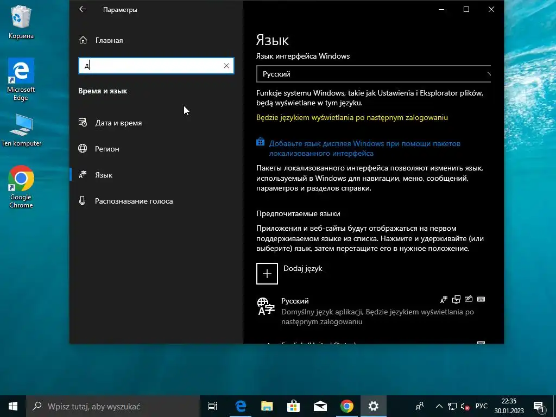556x417 pixels.
Task: Click the yellow Będzie językiem wyświetlania notice
Action: 352,117
